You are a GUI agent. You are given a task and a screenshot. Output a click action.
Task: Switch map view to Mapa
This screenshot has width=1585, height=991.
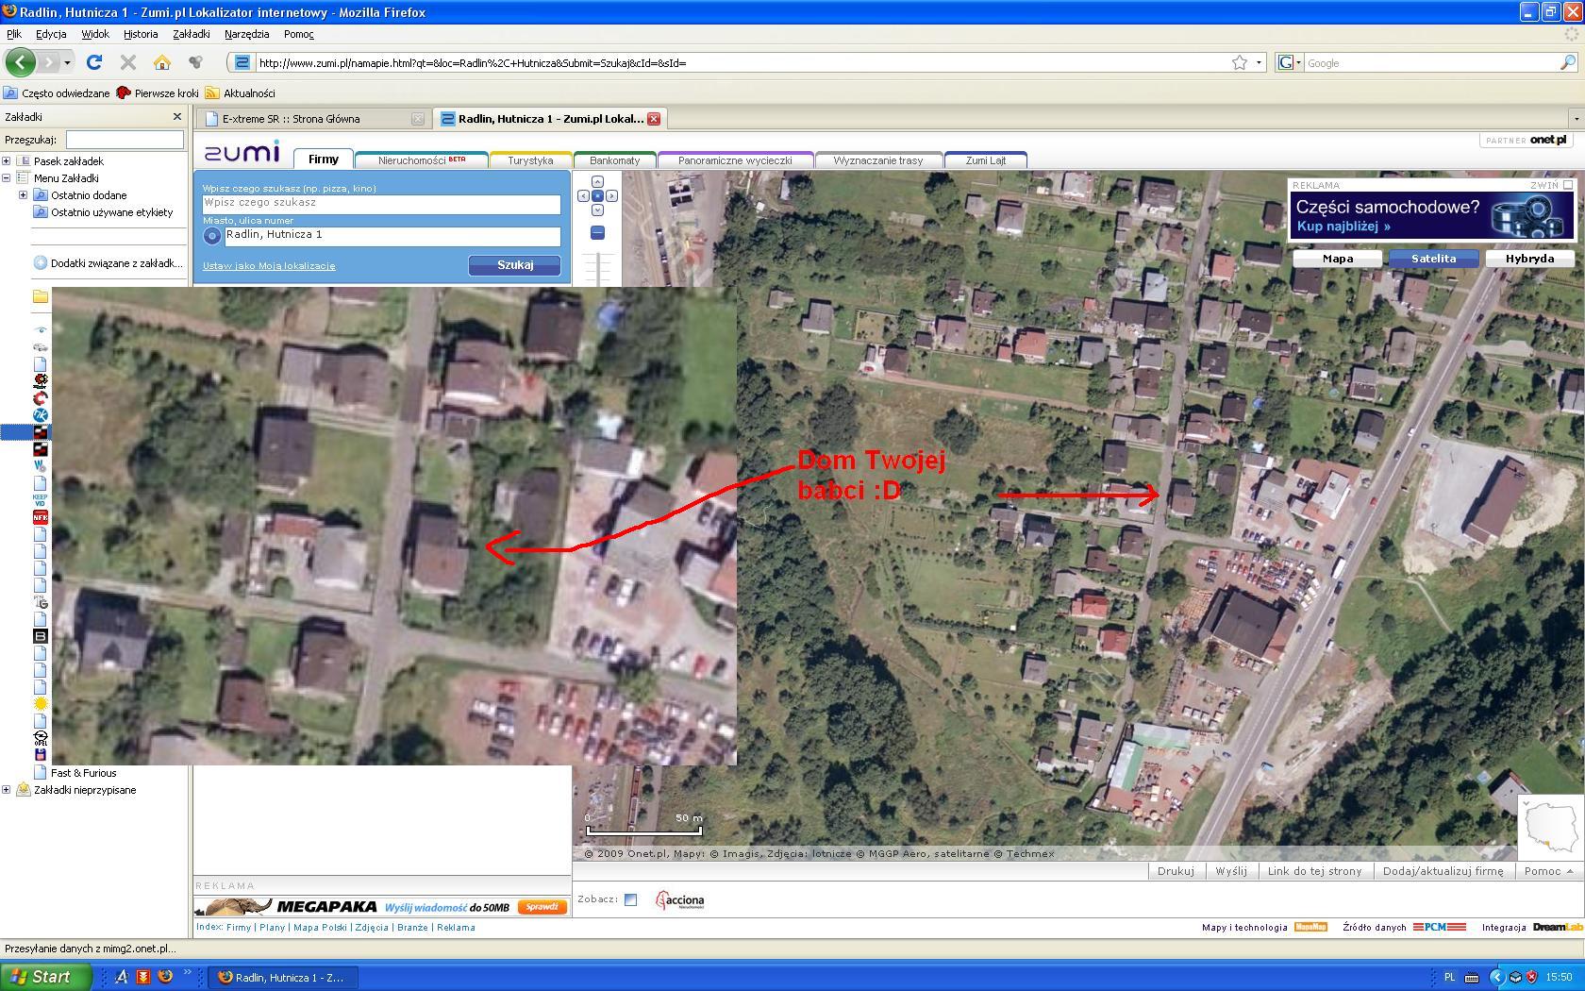[1338, 259]
